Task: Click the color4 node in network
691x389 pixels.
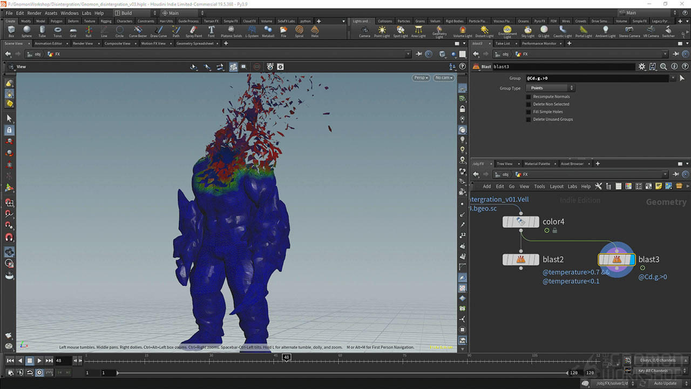Action: [x=520, y=222]
